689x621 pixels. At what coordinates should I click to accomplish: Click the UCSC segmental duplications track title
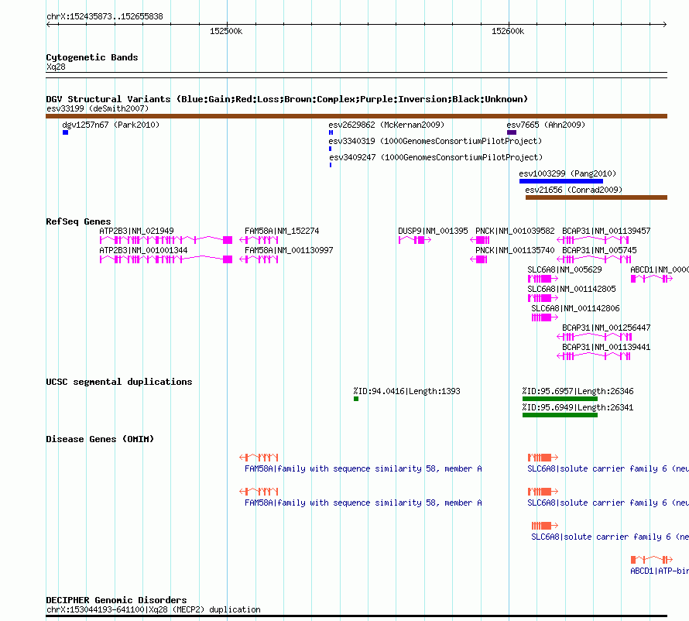(x=119, y=382)
